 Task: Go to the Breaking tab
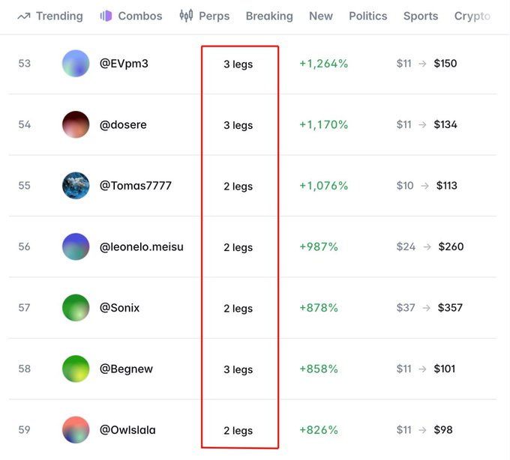(269, 16)
